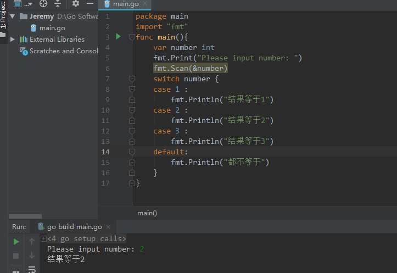Fold the switch block at line 7
Screen dimensions: 397x273
coord(132,79)
